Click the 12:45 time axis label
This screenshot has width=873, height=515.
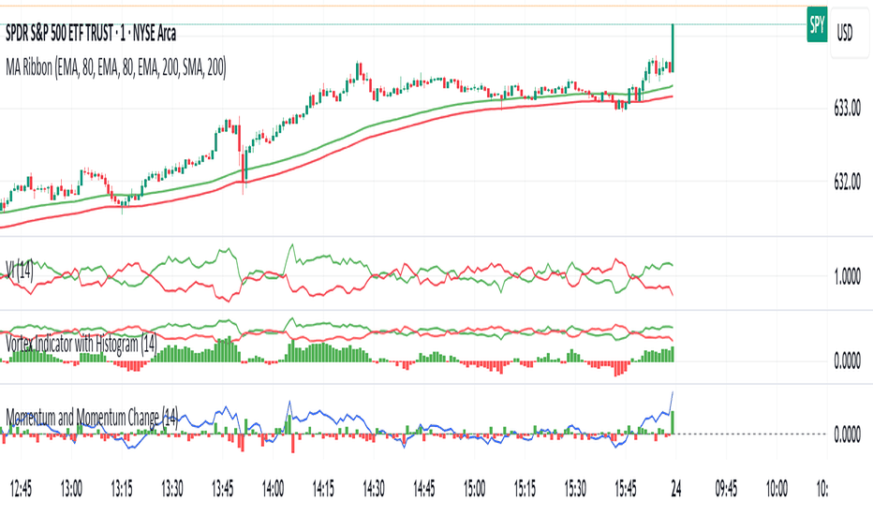click(21, 489)
